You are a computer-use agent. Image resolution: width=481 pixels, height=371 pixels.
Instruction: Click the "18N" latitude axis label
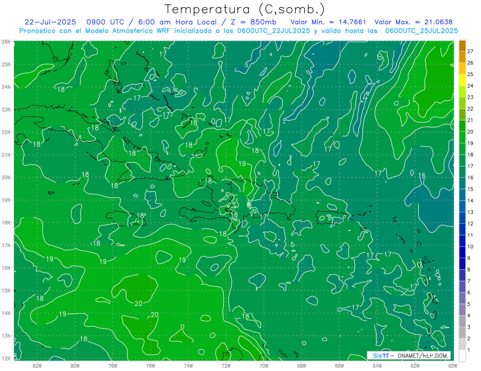click(x=6, y=223)
